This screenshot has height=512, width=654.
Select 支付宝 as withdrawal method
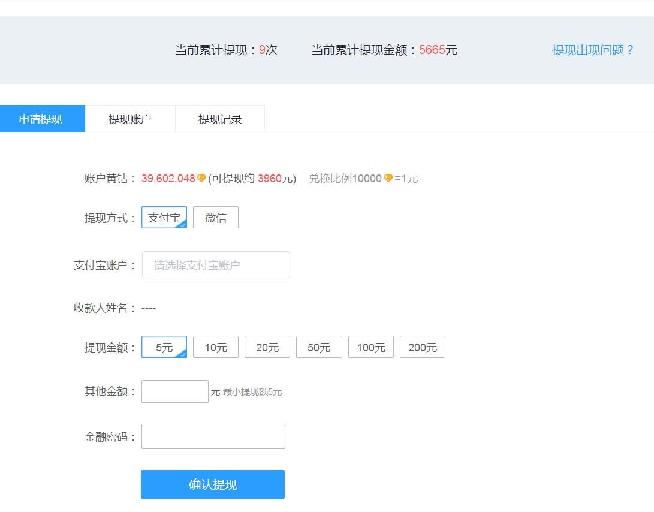[x=164, y=218]
